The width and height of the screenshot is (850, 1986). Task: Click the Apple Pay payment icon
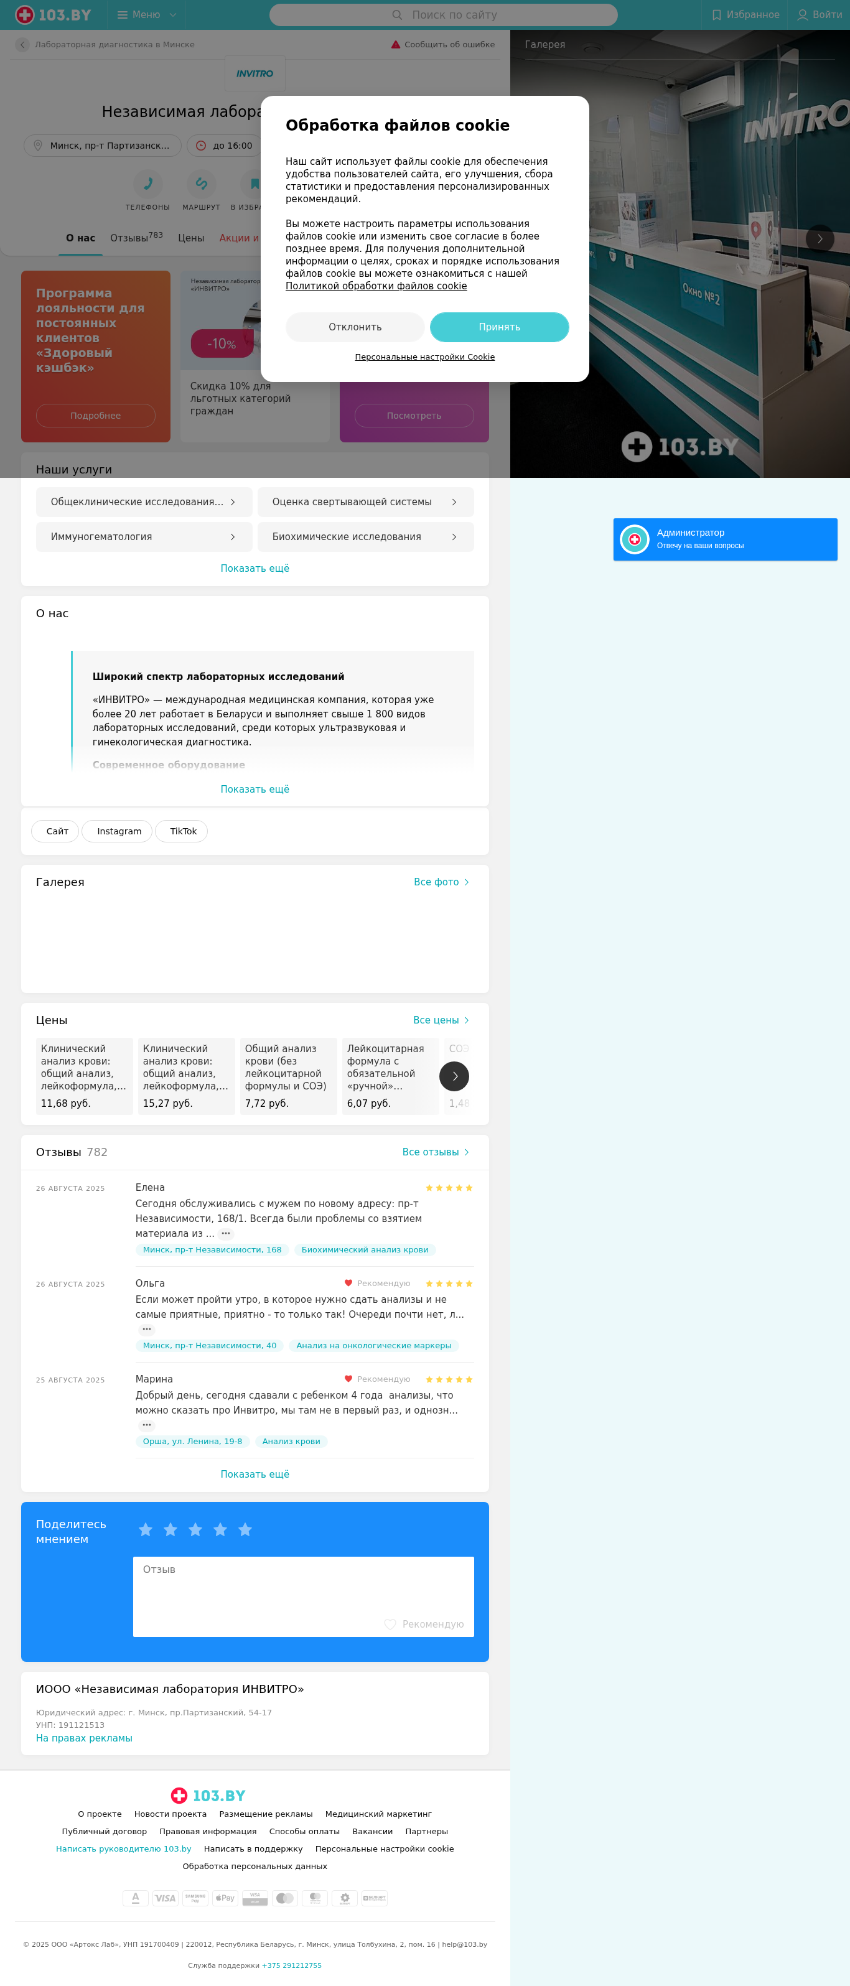coord(225,1898)
